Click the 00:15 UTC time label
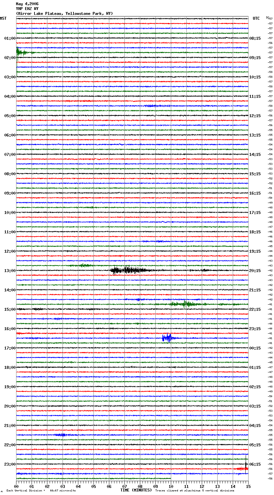Screen dimensions: 274x495 255,348
